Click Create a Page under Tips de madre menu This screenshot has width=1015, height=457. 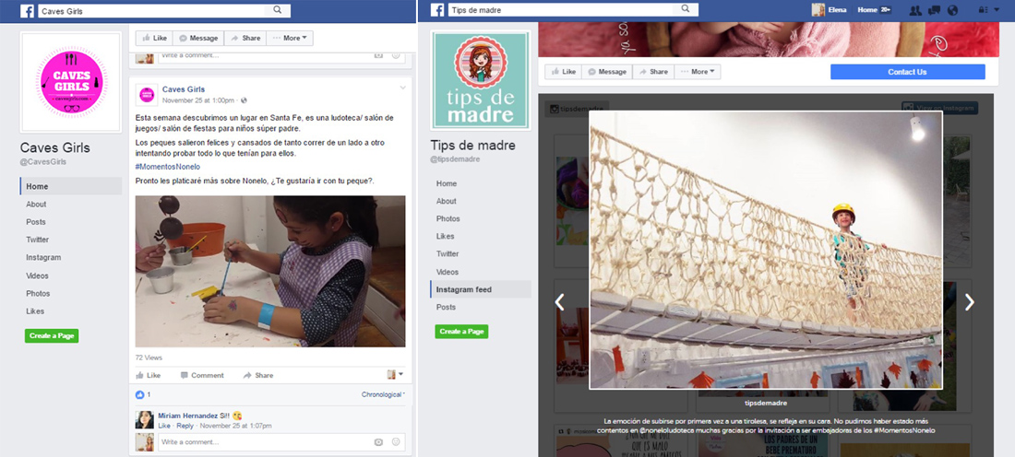pos(461,331)
